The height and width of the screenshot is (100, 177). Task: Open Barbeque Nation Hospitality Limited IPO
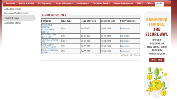[x=48, y=28]
